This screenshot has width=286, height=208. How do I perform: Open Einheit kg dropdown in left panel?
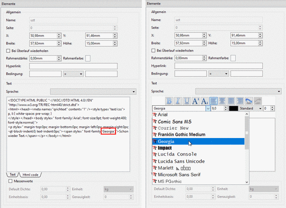[119, 189]
